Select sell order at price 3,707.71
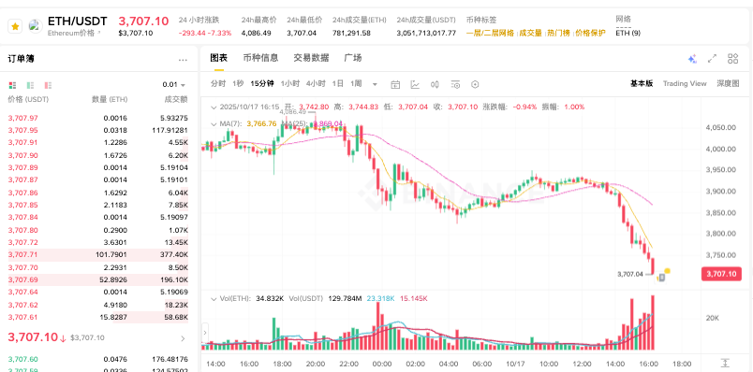 tap(98, 254)
